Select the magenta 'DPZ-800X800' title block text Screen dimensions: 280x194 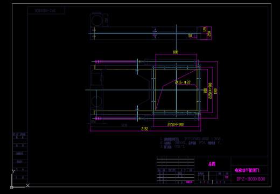pos(251,179)
